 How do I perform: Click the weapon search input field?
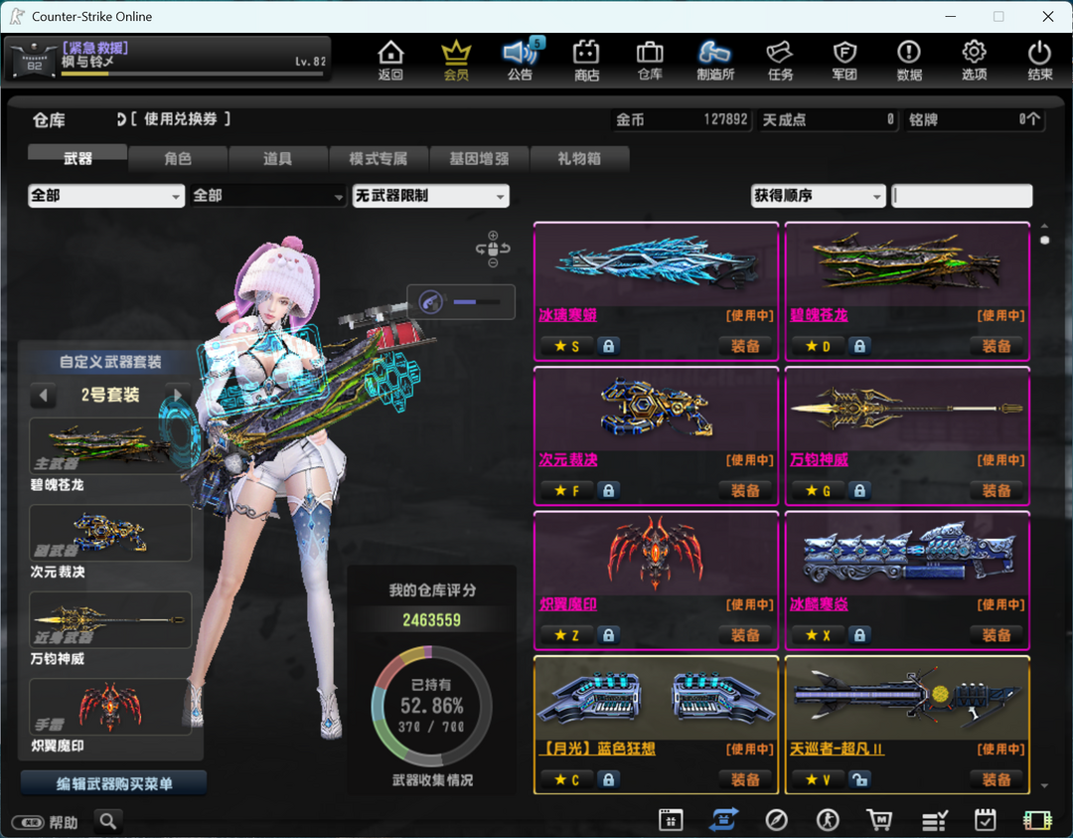[963, 196]
